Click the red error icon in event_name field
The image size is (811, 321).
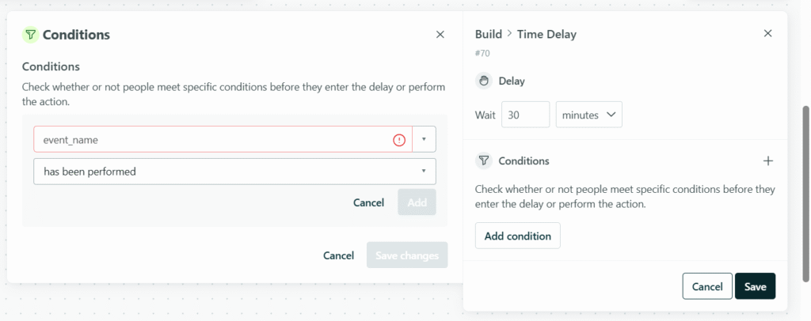coord(399,140)
